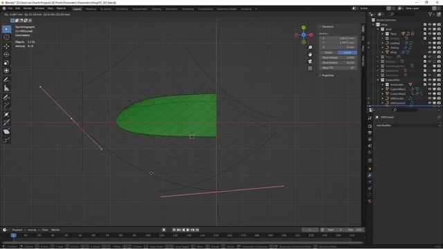The width and height of the screenshot is (443, 249).
Task: Select the combined Transform tool
Action: pyautogui.click(x=6, y=71)
